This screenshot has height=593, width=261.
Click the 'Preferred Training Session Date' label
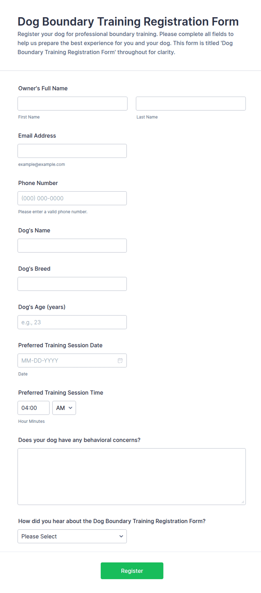[x=60, y=345]
